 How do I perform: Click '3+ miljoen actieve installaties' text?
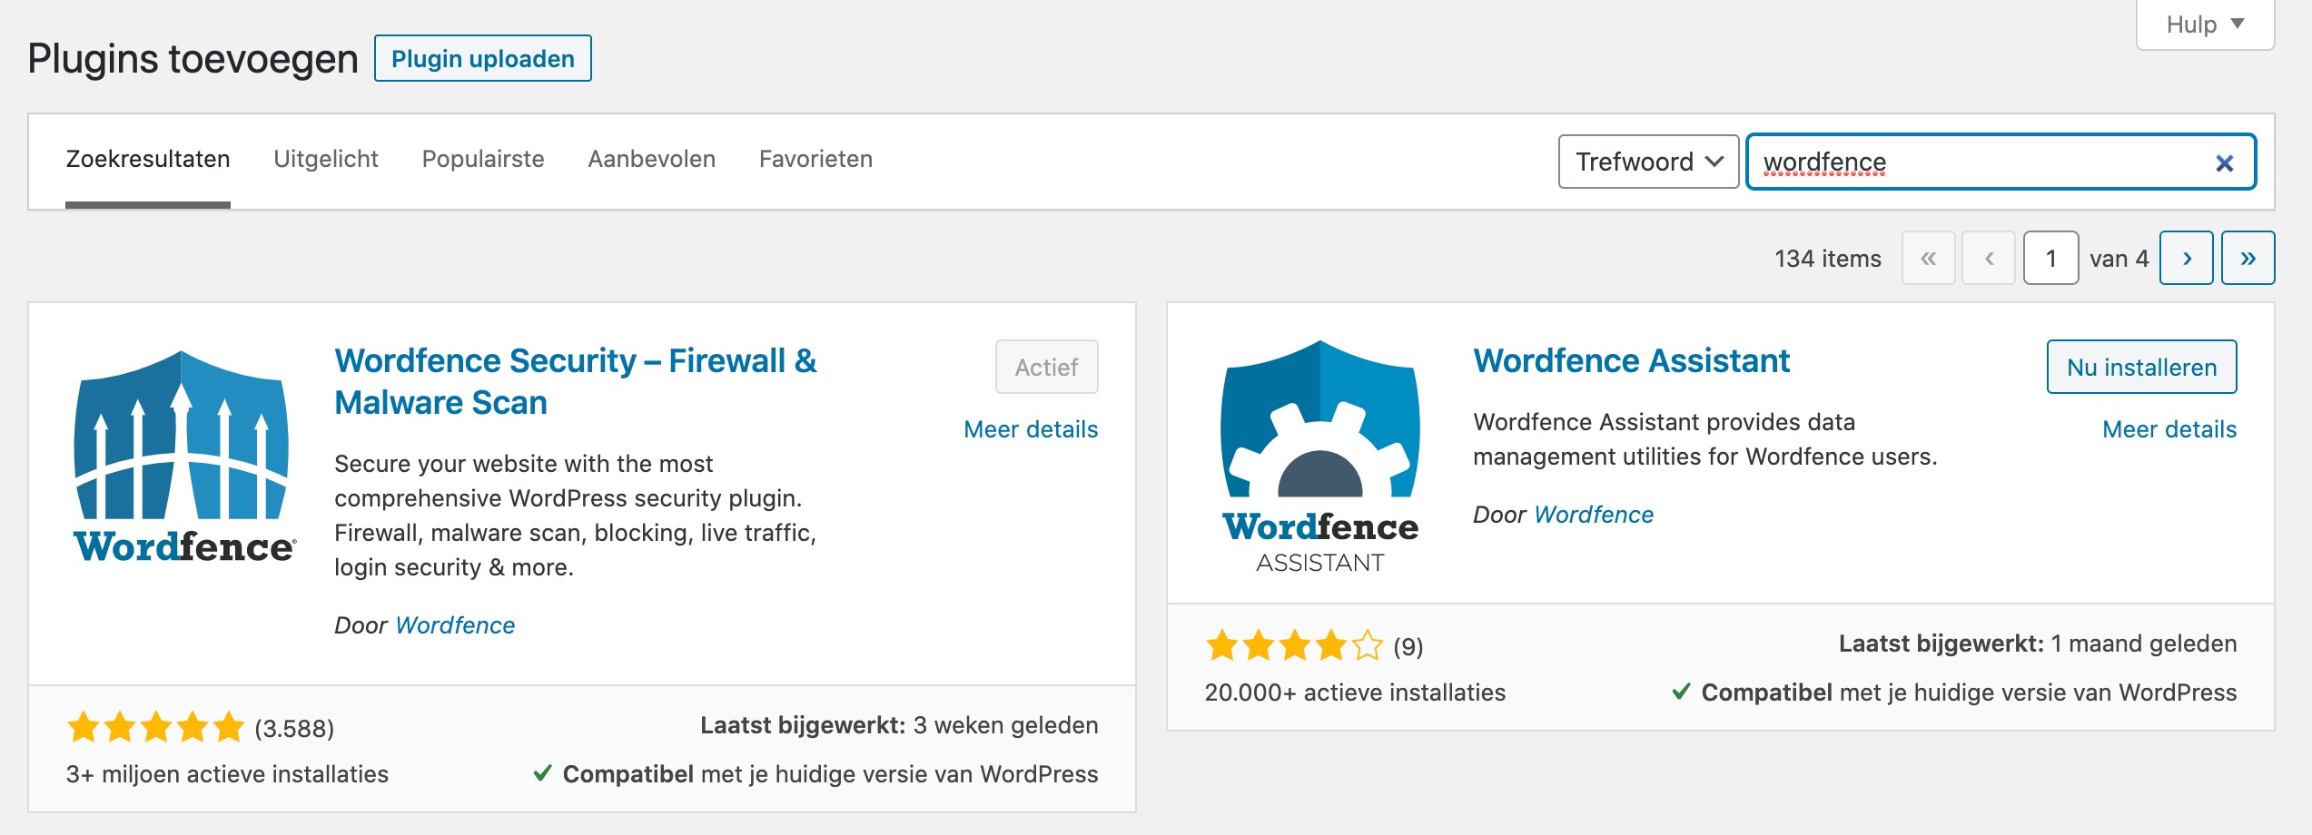pos(227,774)
